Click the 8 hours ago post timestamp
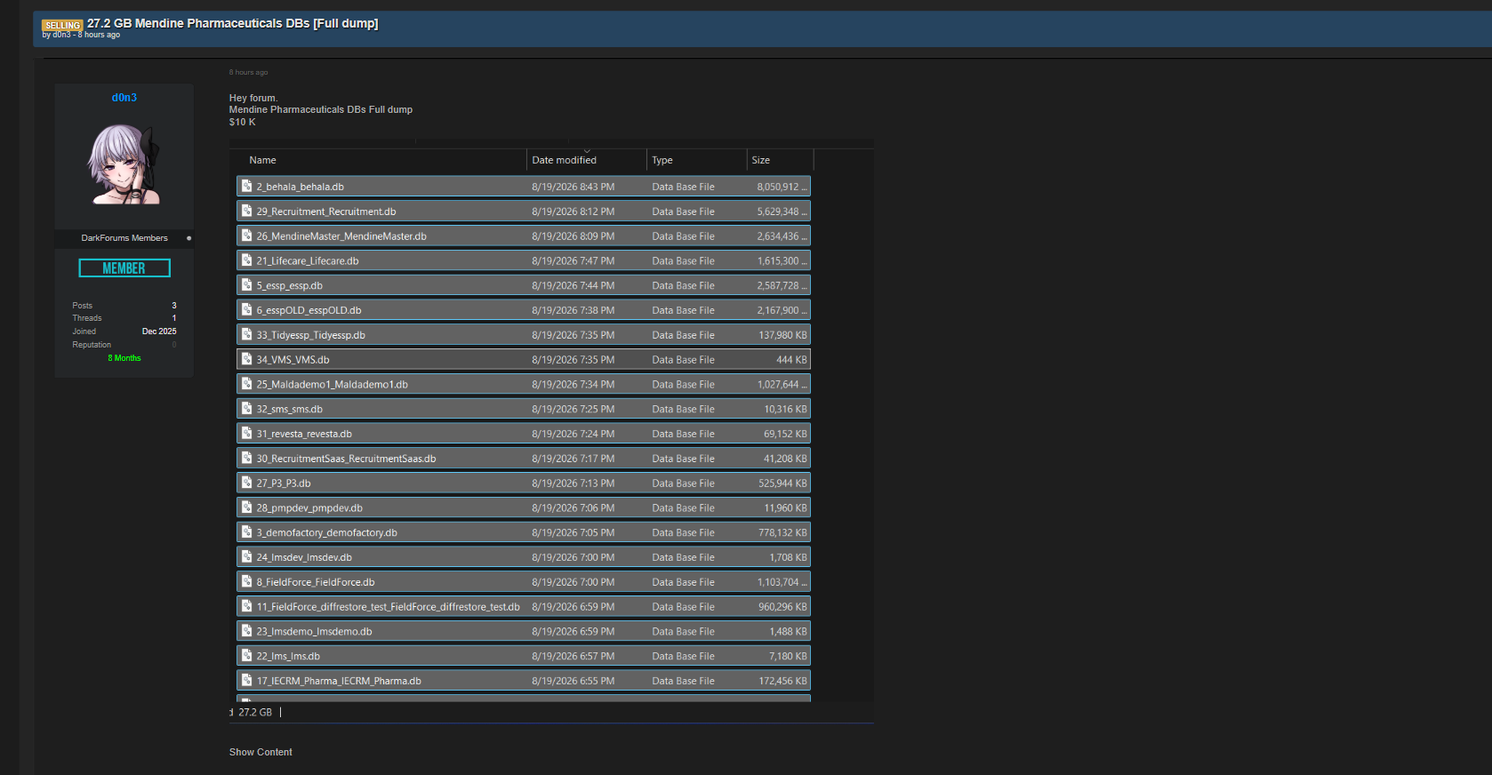1492x775 pixels. click(x=248, y=72)
